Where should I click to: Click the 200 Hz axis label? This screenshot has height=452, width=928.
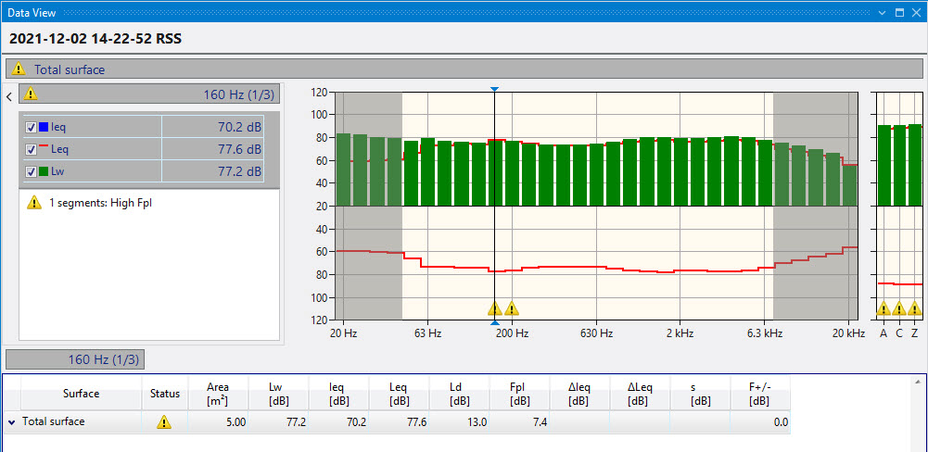pyautogui.click(x=512, y=333)
